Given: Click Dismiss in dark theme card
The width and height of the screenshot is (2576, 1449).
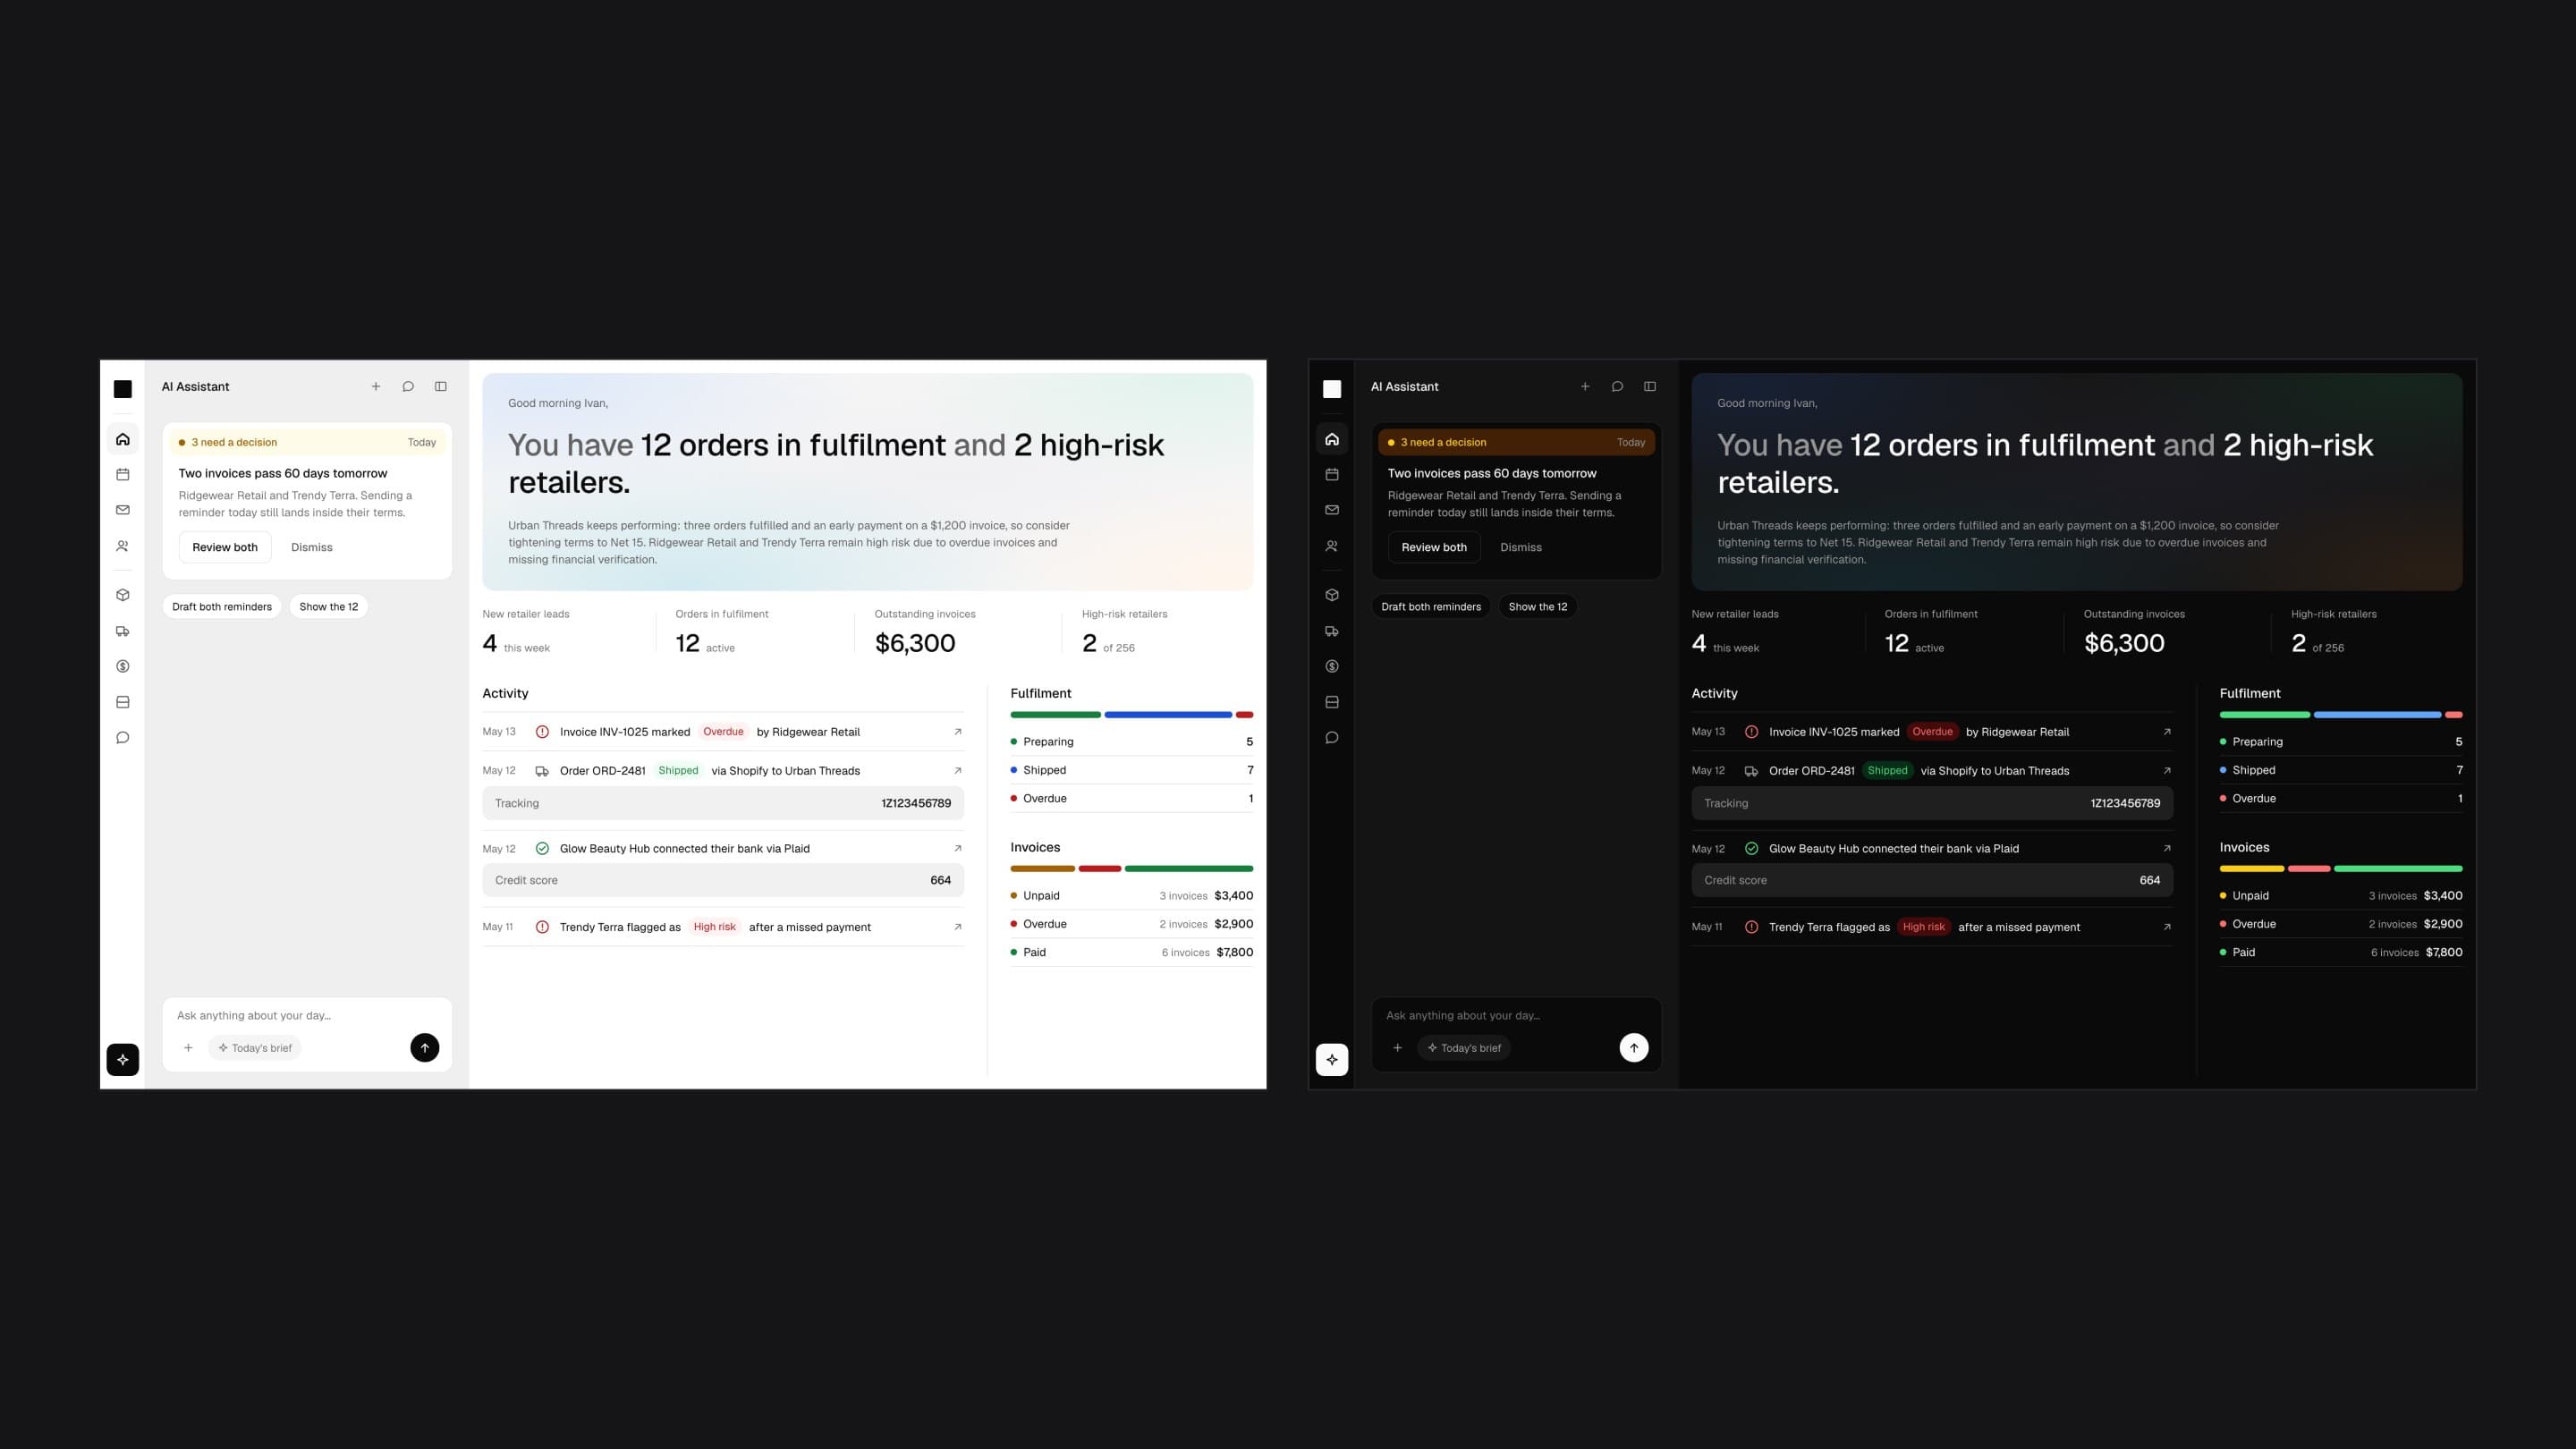Looking at the screenshot, I should [x=1521, y=547].
